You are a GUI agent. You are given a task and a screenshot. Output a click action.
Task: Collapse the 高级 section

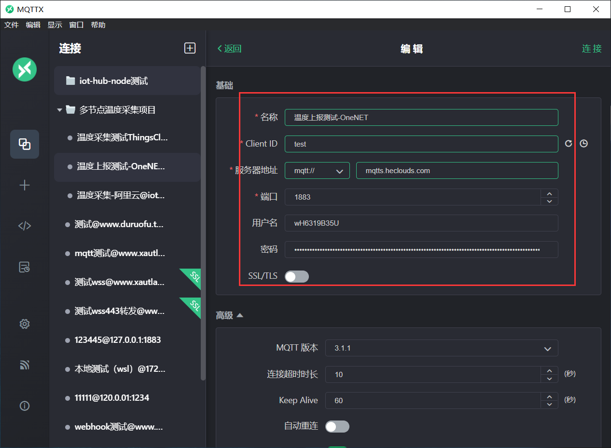pos(239,315)
